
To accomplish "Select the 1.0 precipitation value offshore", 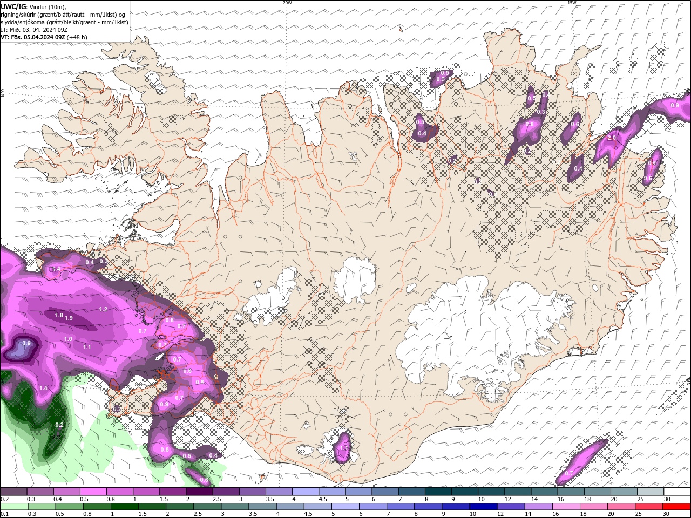I will 68,339.
